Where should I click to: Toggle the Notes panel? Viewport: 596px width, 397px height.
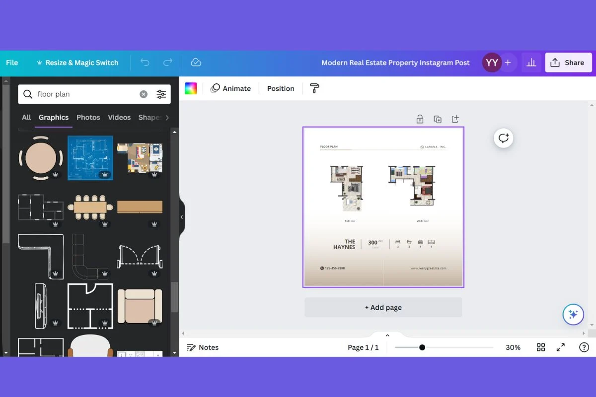click(203, 347)
